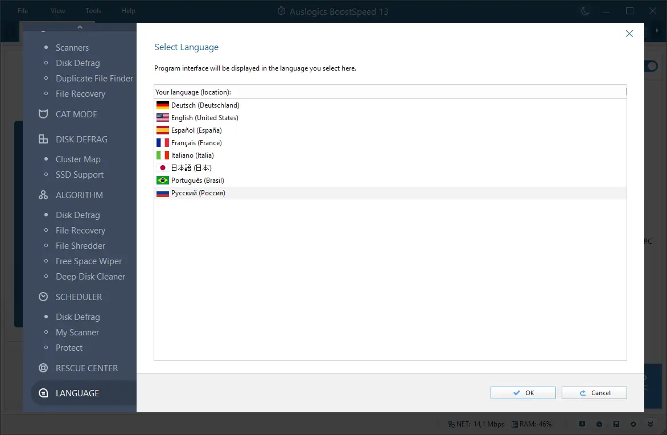
Task: Open Cluster Map in sidebar
Action: click(79, 159)
